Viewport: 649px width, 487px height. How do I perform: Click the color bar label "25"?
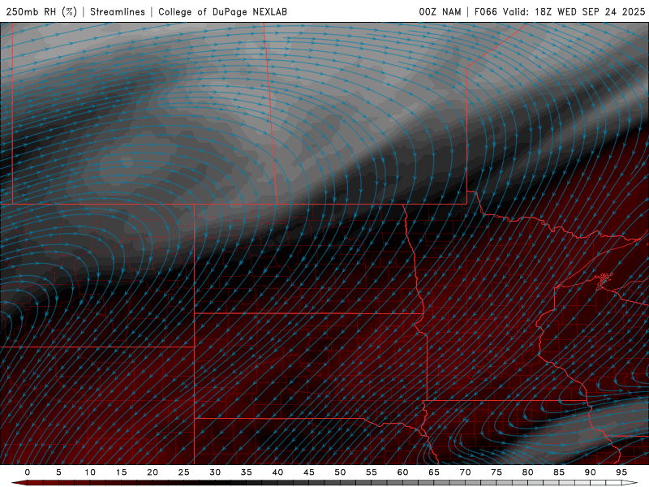(x=184, y=472)
